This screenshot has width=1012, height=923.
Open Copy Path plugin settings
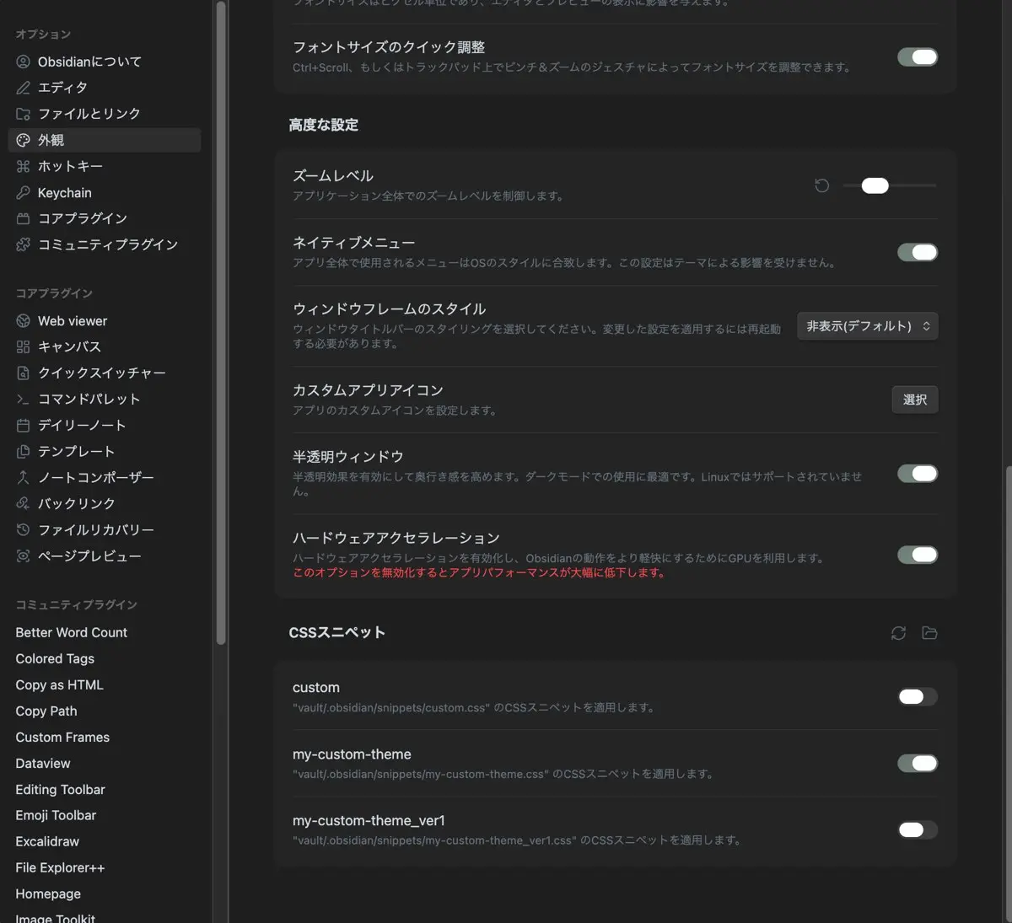[x=105, y=711]
